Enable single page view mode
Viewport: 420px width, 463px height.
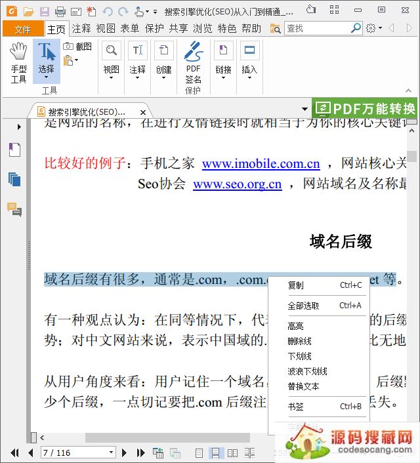coord(199,453)
